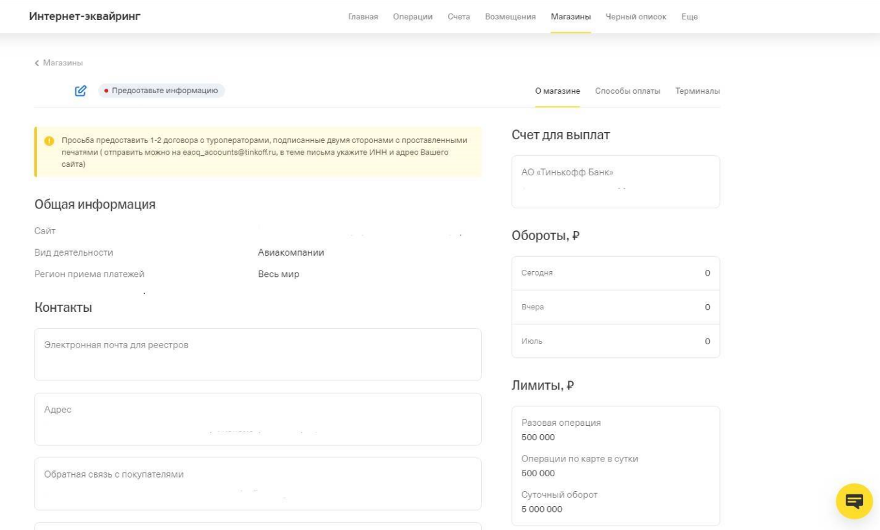Open the Операции menu item
The width and height of the screenshot is (880, 530).
[x=412, y=17]
